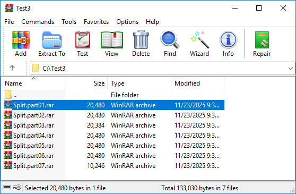The image size is (296, 194).
Task: Minimize the Test3 window
Action: [235, 8]
